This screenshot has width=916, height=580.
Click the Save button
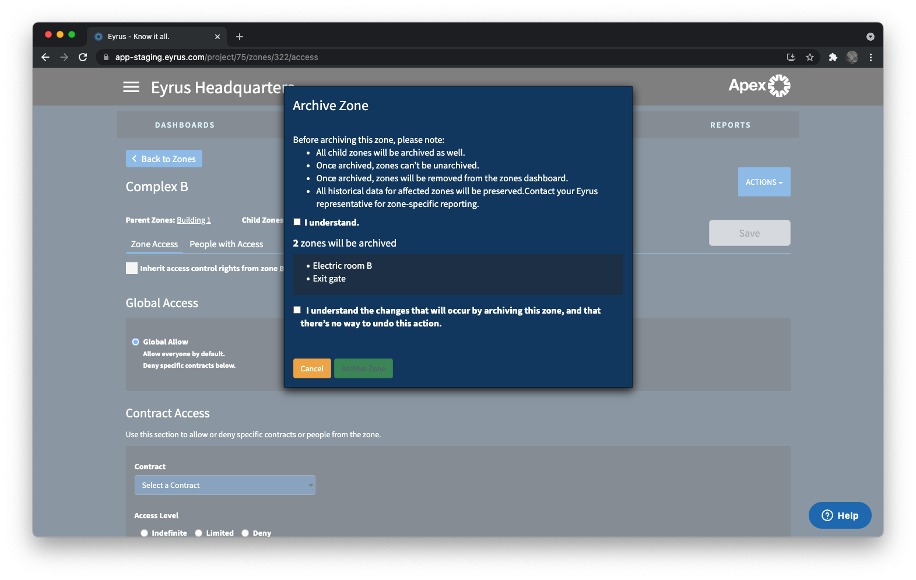coord(750,233)
